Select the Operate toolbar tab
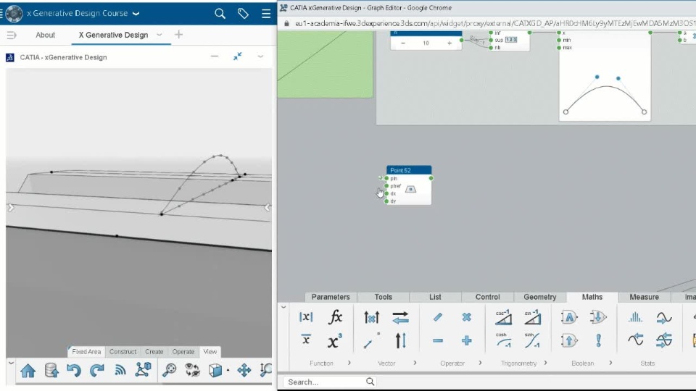The width and height of the screenshot is (696, 391). pos(183,352)
